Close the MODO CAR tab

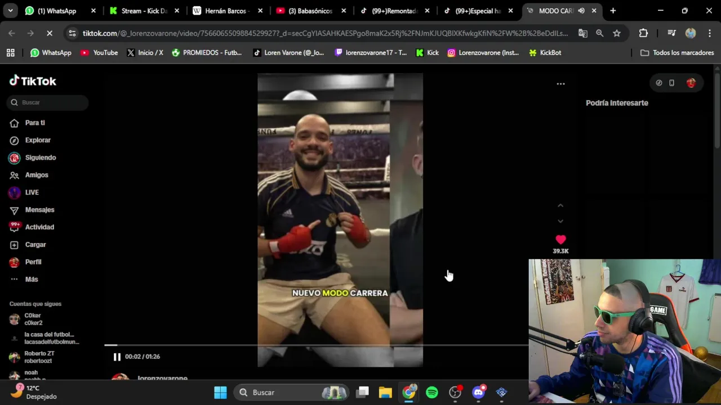tap(594, 11)
